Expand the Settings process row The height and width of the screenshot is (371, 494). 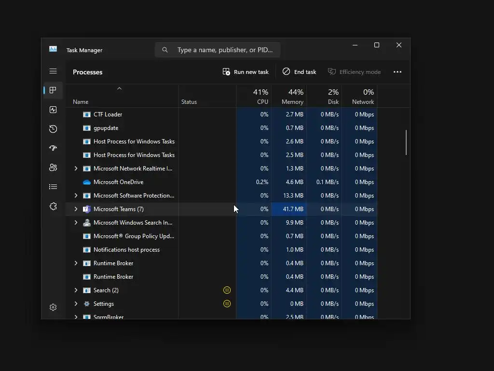point(76,304)
